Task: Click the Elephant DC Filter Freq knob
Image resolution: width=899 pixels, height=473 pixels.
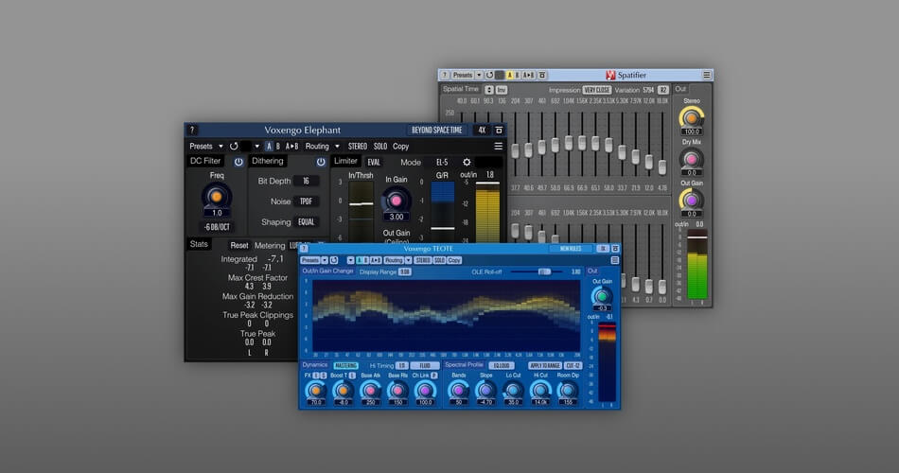Action: point(217,197)
